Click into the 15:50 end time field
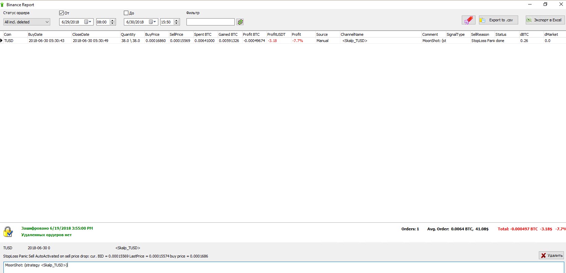The height and width of the screenshot is (273, 566). 167,22
